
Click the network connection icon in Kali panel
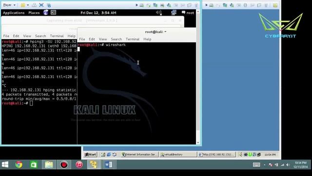point(174,13)
